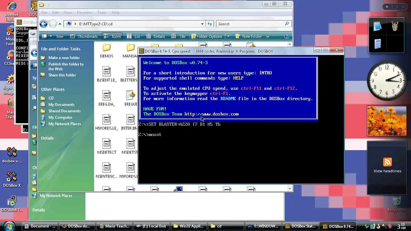
Task: Click the refresh icon beside address bar
Action: [x=210, y=24]
